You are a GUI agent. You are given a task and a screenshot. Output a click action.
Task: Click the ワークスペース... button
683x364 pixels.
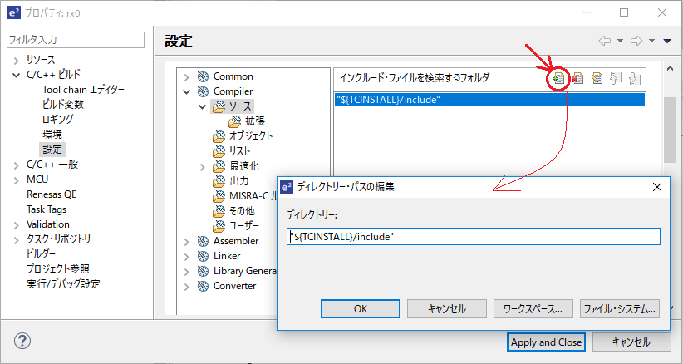click(x=533, y=308)
